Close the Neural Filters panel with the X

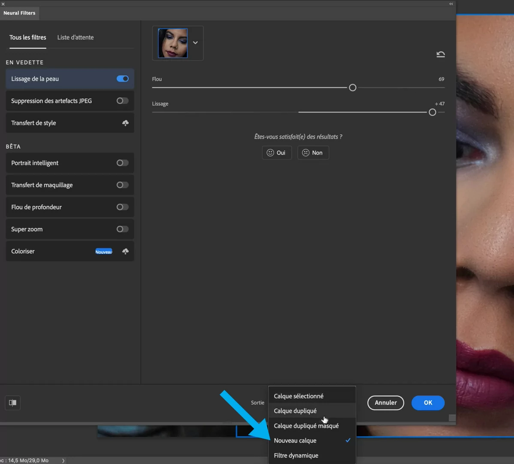pyautogui.click(x=3, y=4)
